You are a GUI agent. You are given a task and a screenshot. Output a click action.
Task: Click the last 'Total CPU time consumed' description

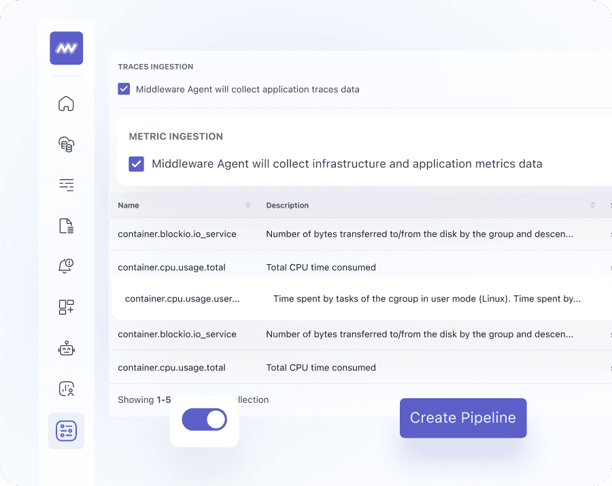pos(321,368)
